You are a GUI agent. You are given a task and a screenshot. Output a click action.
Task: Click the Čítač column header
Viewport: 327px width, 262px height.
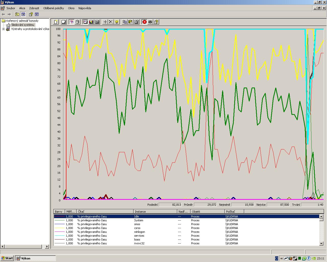point(105,212)
